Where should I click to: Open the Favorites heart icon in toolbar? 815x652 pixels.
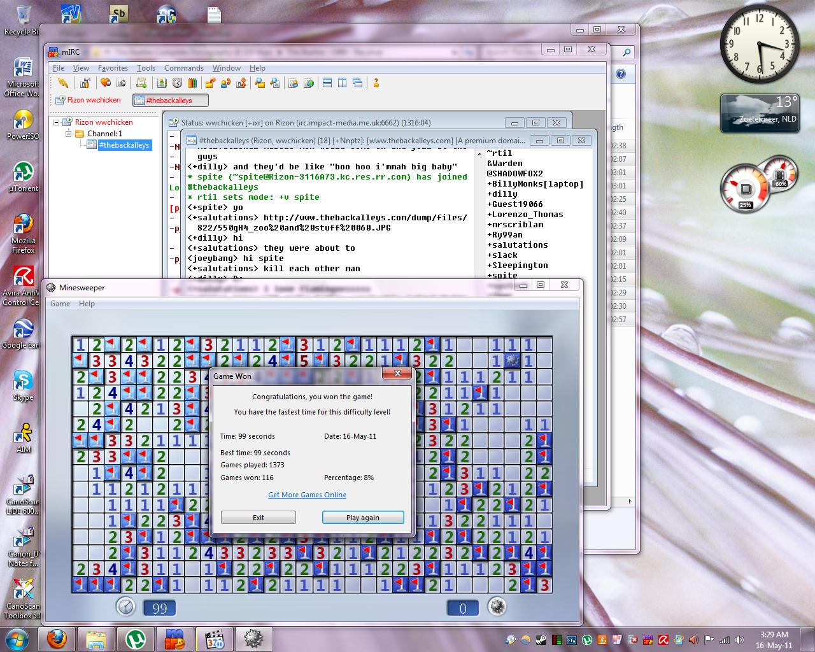pyautogui.click(x=106, y=83)
